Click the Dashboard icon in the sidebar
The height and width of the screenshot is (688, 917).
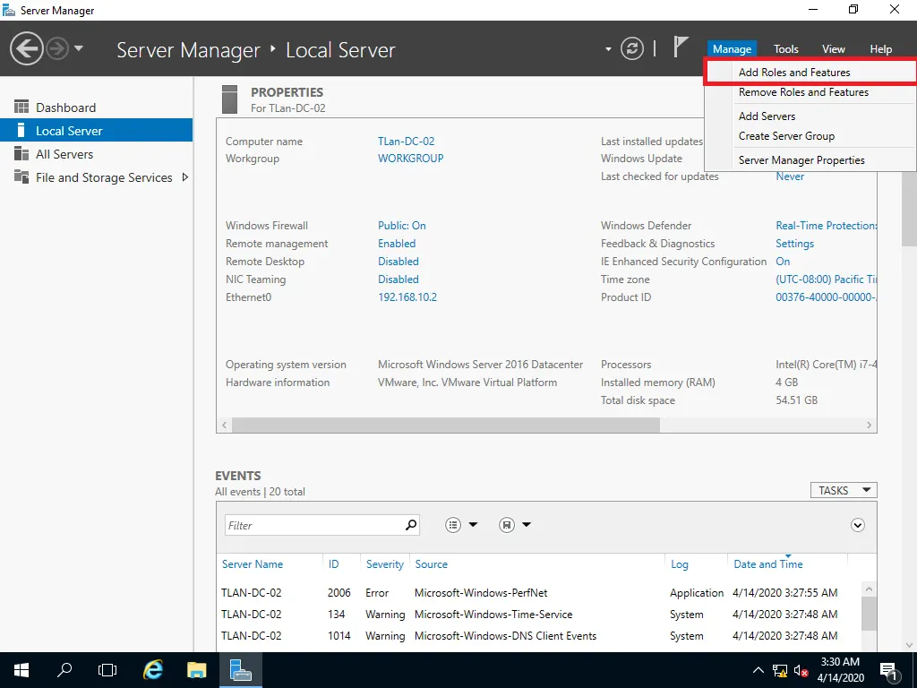pos(21,107)
